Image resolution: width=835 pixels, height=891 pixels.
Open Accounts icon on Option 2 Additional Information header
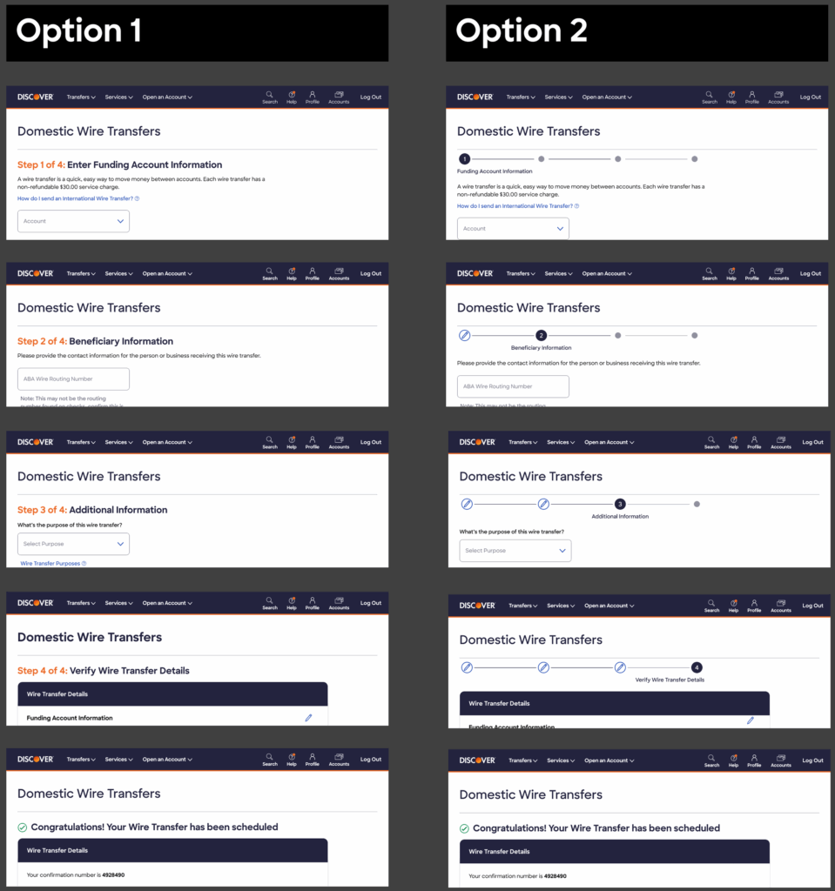pos(781,442)
